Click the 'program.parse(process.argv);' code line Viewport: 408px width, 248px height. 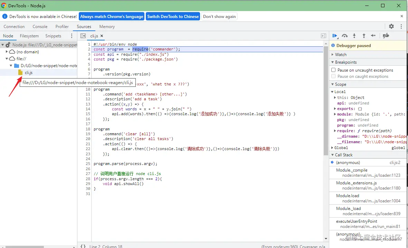[125, 164]
